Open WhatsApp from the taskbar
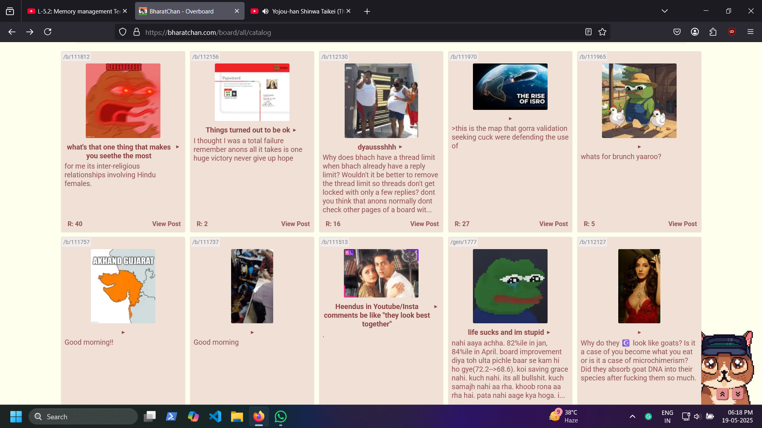Image resolution: width=762 pixels, height=428 pixels. coord(281,416)
